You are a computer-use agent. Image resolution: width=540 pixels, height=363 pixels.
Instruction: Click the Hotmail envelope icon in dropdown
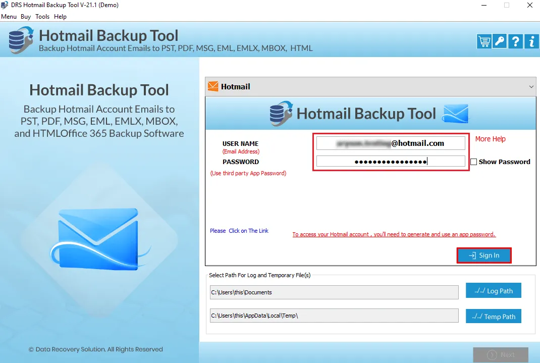(213, 86)
